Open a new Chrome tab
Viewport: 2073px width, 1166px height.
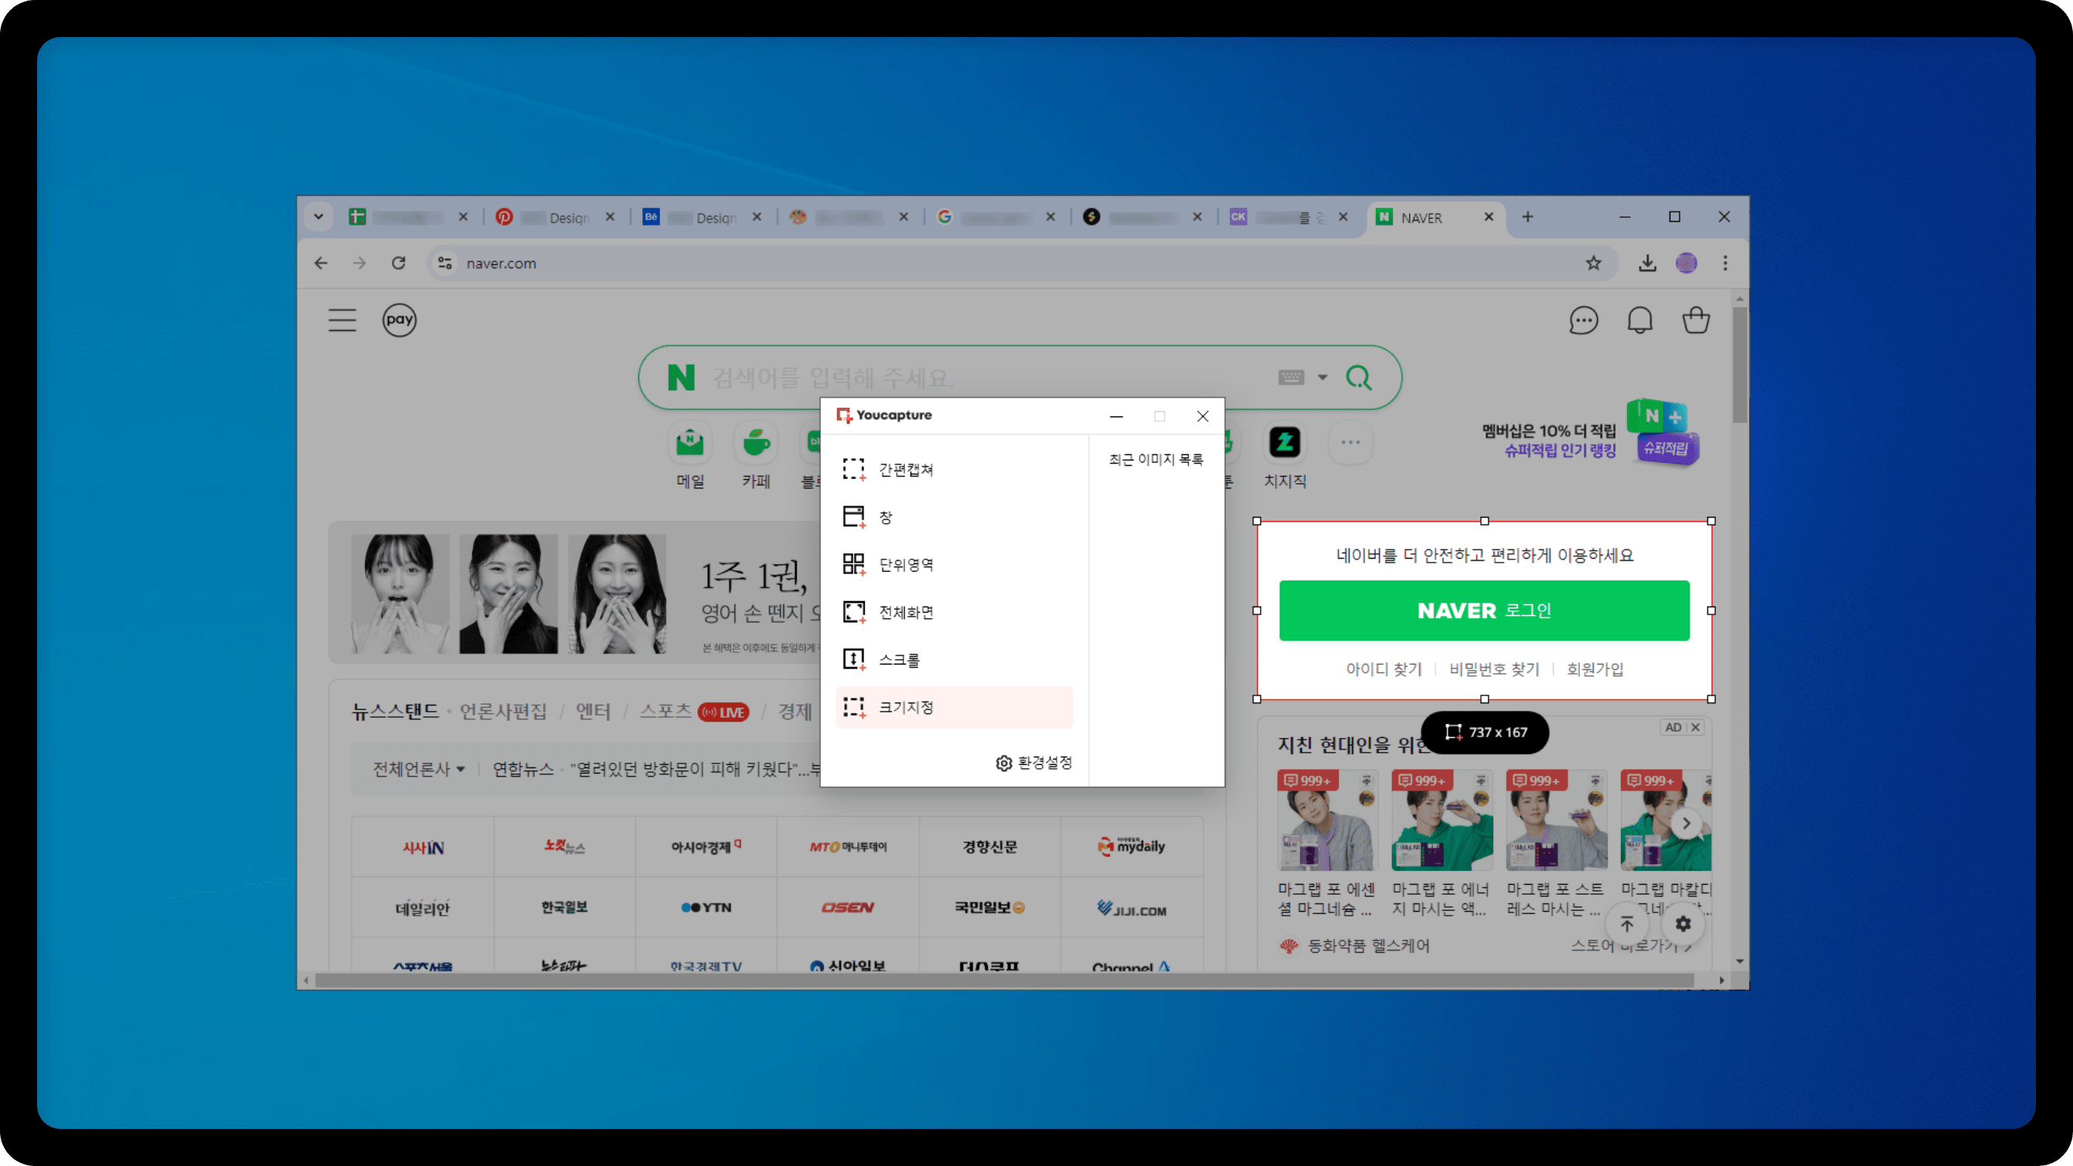(1527, 216)
